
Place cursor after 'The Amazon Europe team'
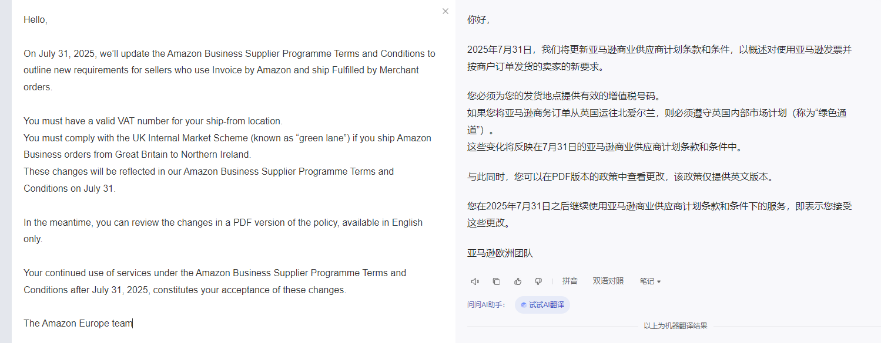133,323
